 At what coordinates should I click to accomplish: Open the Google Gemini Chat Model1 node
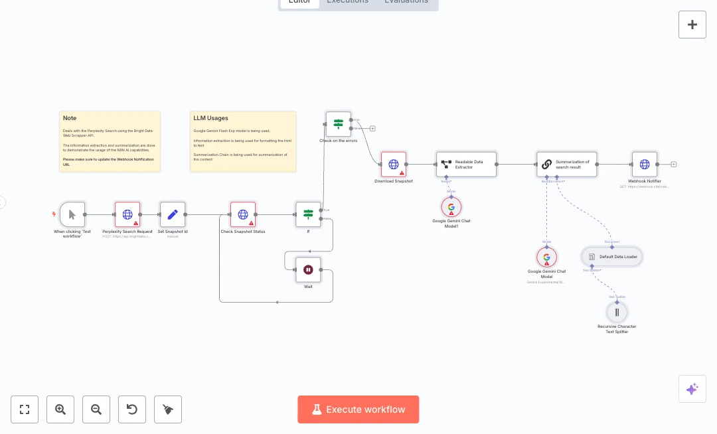451,207
